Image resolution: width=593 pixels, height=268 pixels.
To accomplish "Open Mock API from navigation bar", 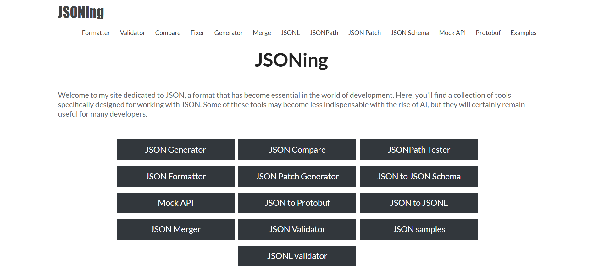I will pos(452,33).
